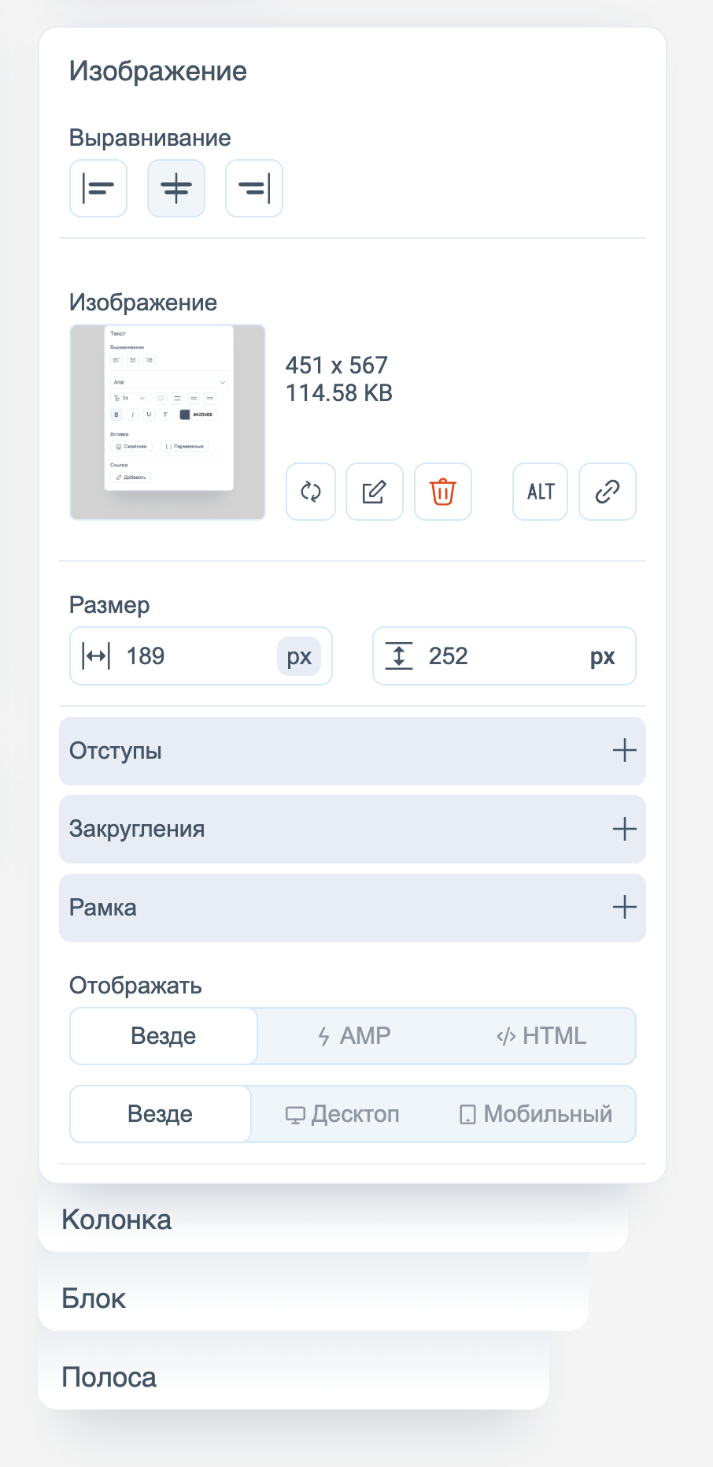Delete image with red trash icon
The height and width of the screenshot is (1467, 713).
442,492
